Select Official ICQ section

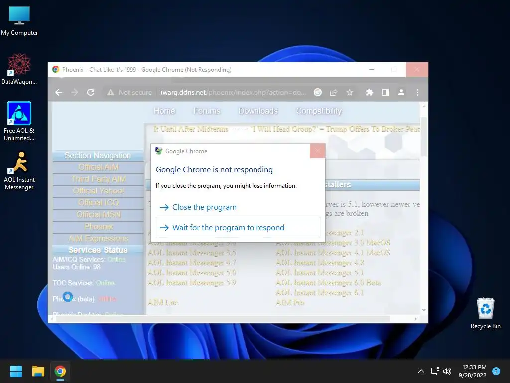click(x=98, y=203)
